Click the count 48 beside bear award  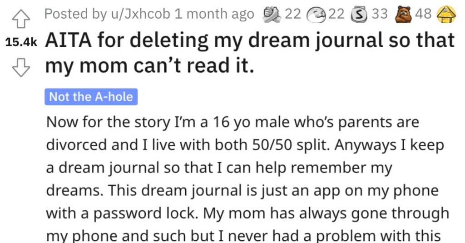pyautogui.click(x=423, y=14)
